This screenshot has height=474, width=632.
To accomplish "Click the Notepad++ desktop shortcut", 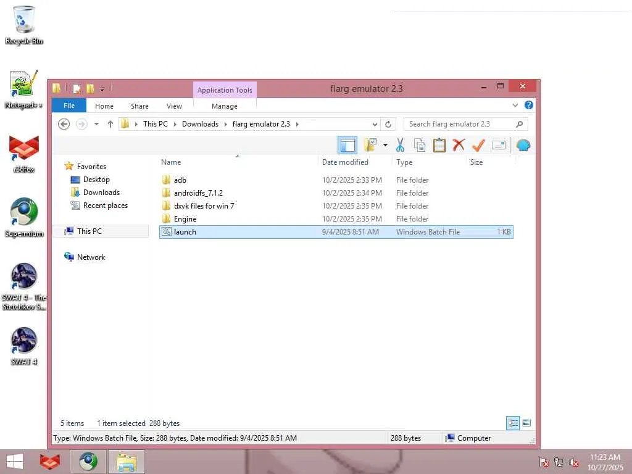I will pyautogui.click(x=24, y=89).
